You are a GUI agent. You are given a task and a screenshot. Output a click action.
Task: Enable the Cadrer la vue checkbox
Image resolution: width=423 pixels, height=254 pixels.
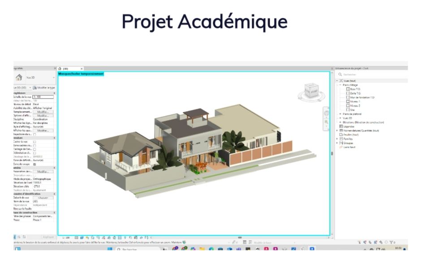(35, 142)
